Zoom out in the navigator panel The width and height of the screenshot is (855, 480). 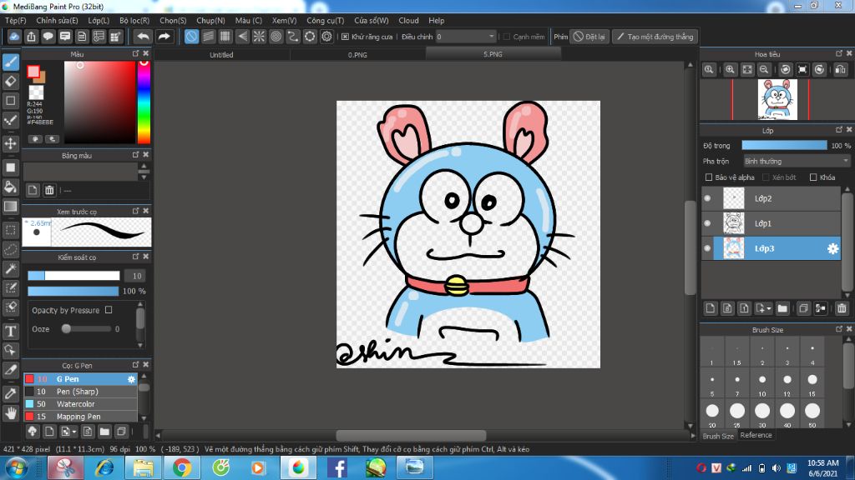coord(764,70)
